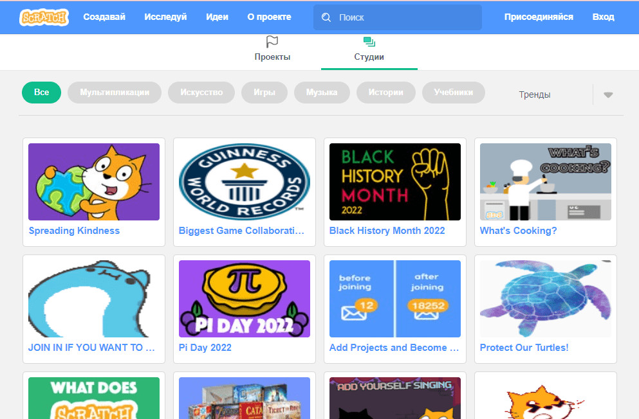Screen dimensions: 639x419
Task: Open the Black History Month 2022 title link
Action: 387,231
